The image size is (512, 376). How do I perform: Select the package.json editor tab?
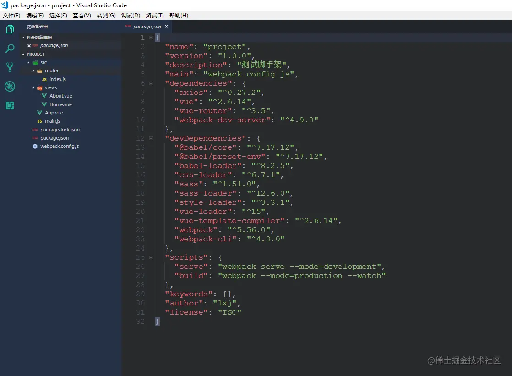(147, 27)
